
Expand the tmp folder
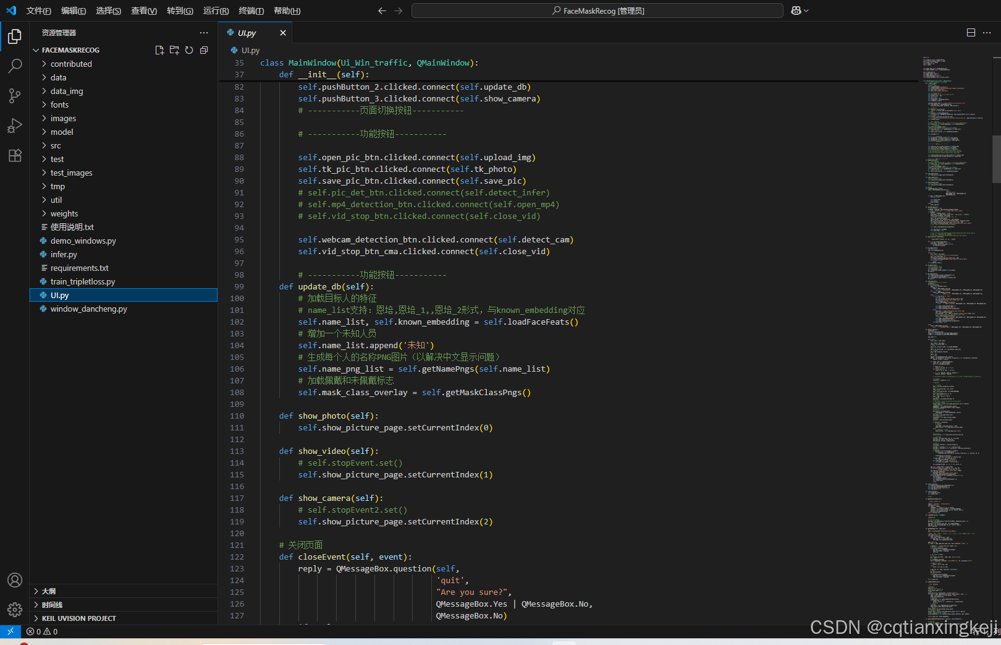coord(124,186)
